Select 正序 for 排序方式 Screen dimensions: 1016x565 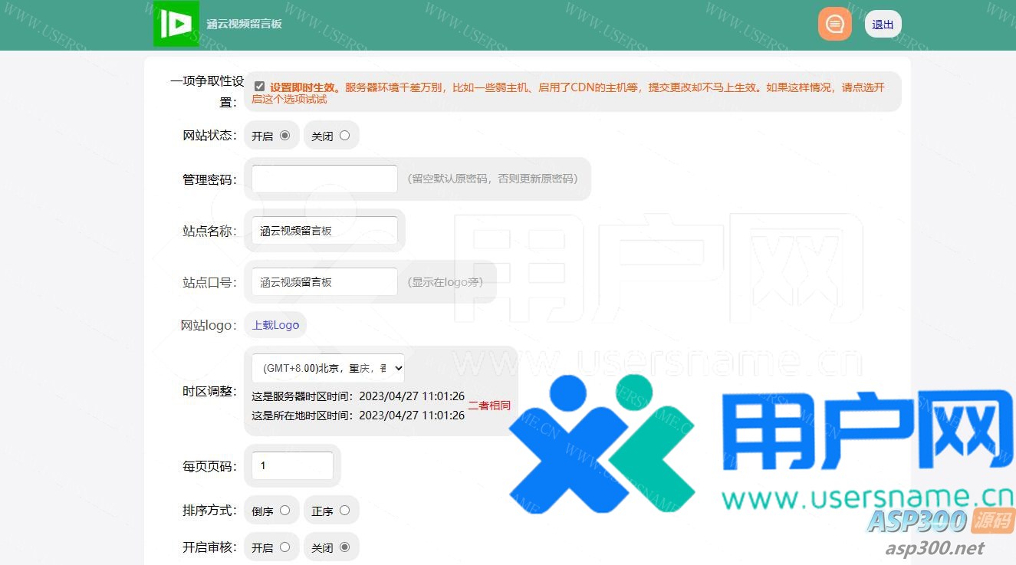pyautogui.click(x=344, y=510)
